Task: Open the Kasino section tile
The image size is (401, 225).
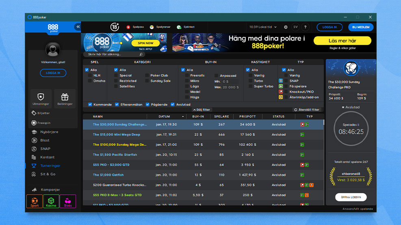Action: point(51,201)
